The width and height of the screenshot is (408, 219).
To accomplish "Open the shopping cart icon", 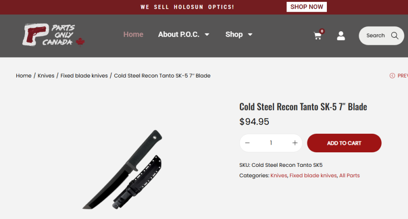I will coord(318,36).
